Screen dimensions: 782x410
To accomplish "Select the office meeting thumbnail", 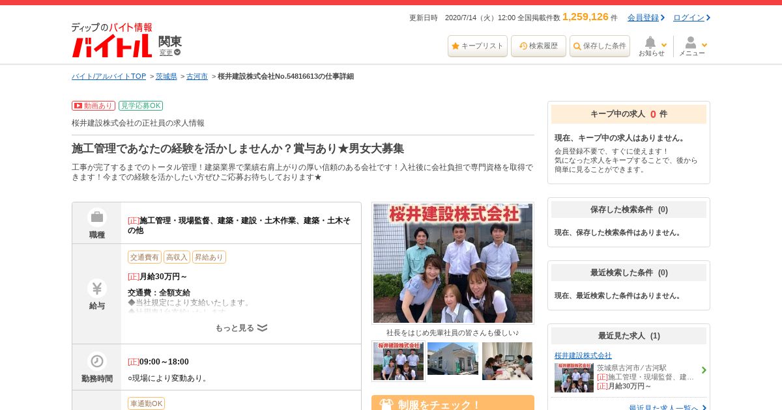I will 507,361.
